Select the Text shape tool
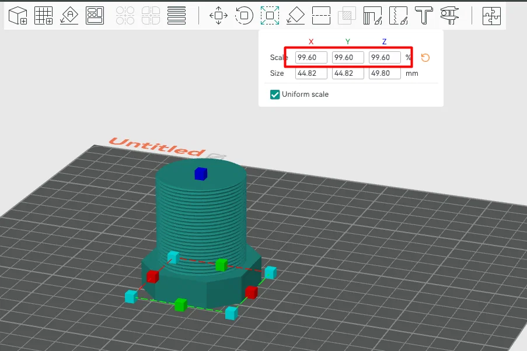Screen dimensions: 527x351 [424, 15]
